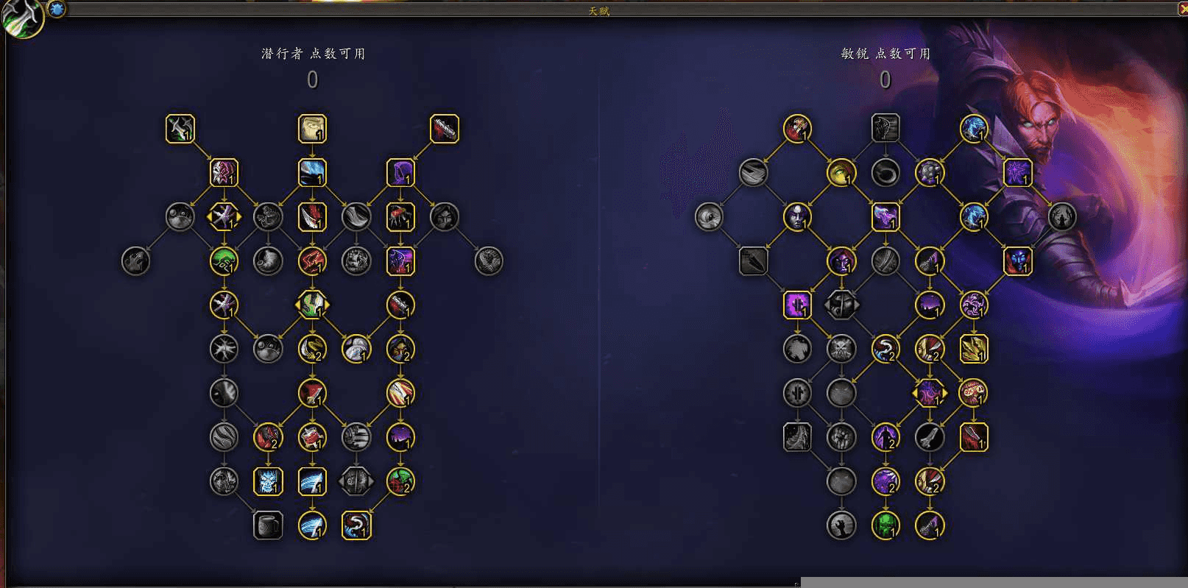
Task: Select the golden spikes square talent
Action: click(974, 350)
